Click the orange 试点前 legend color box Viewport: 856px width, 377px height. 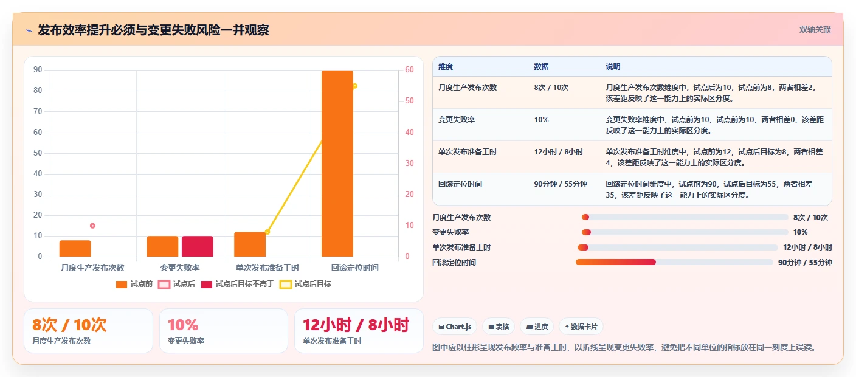pos(122,284)
